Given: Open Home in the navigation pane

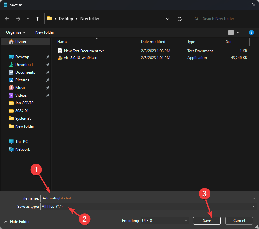Looking at the screenshot, I should [26, 41].
